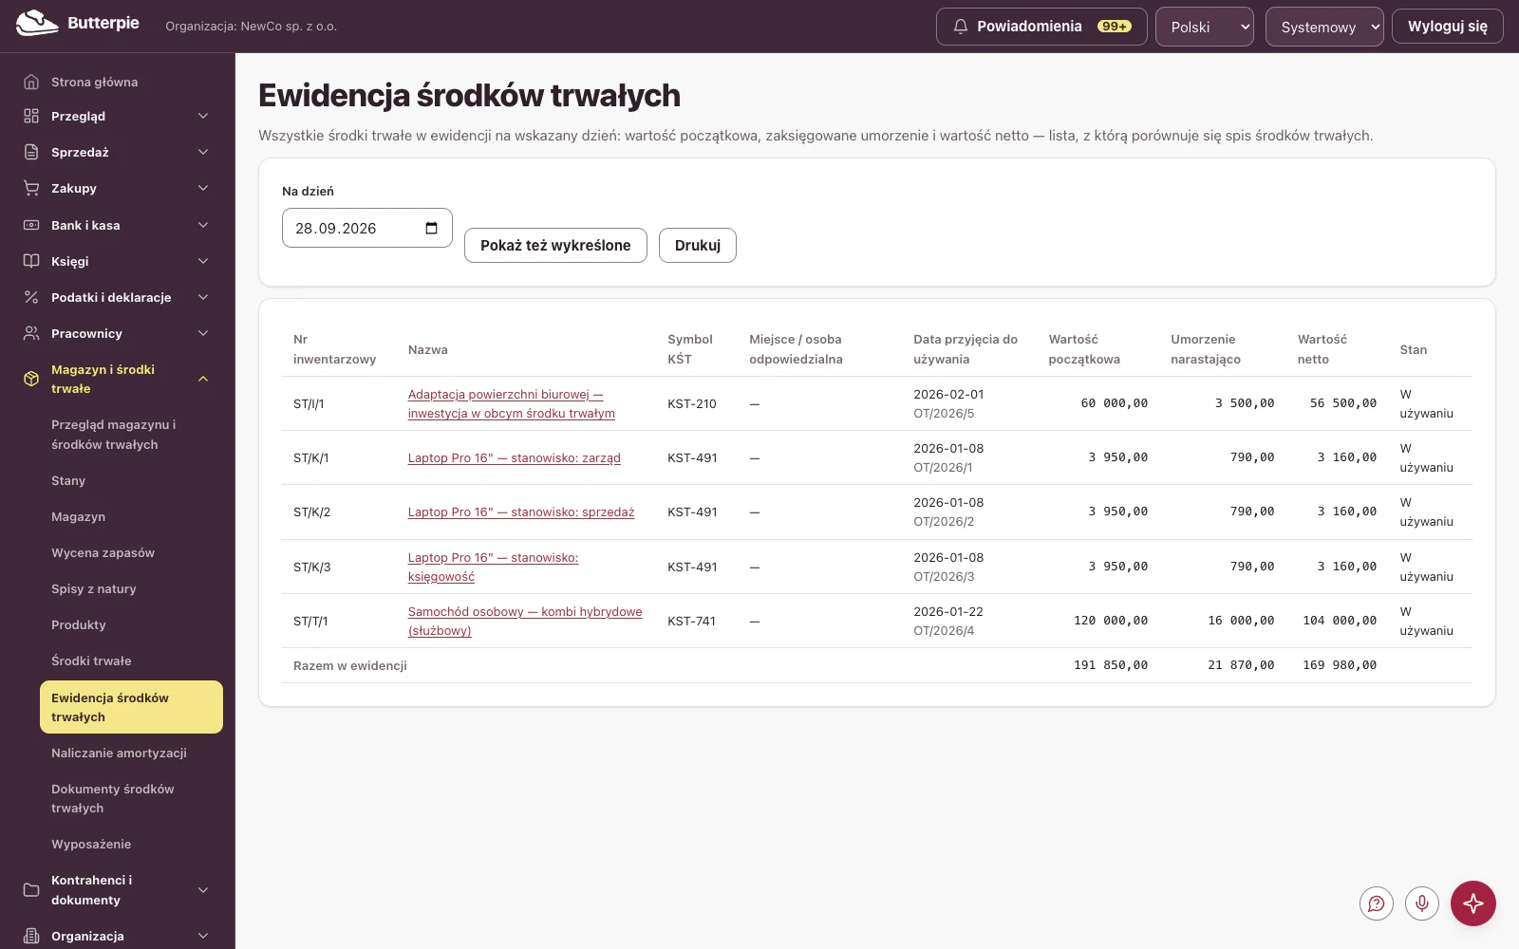1519x949 pixels.
Task: Click the Wyloguj się button
Action: (1448, 27)
